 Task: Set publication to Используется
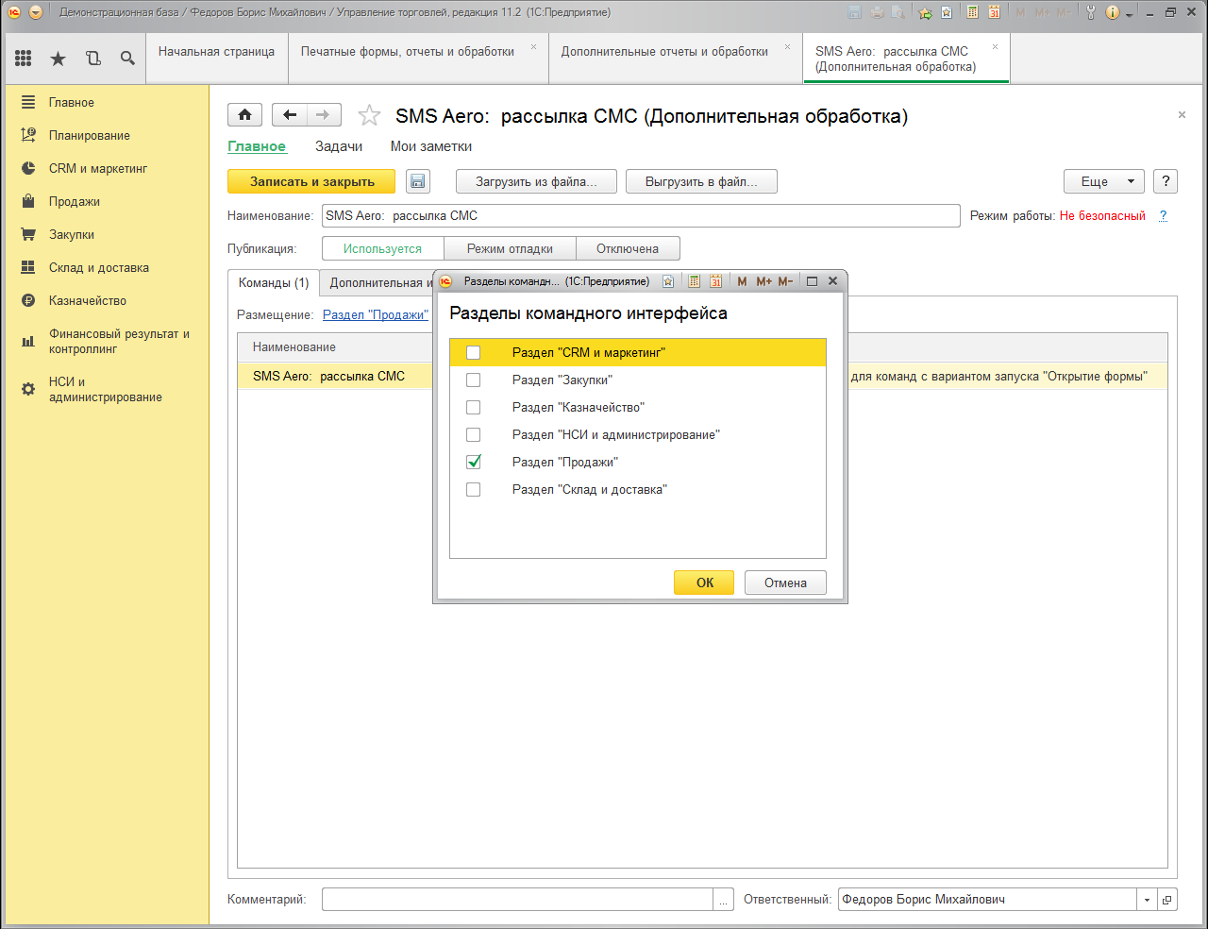[x=382, y=248]
